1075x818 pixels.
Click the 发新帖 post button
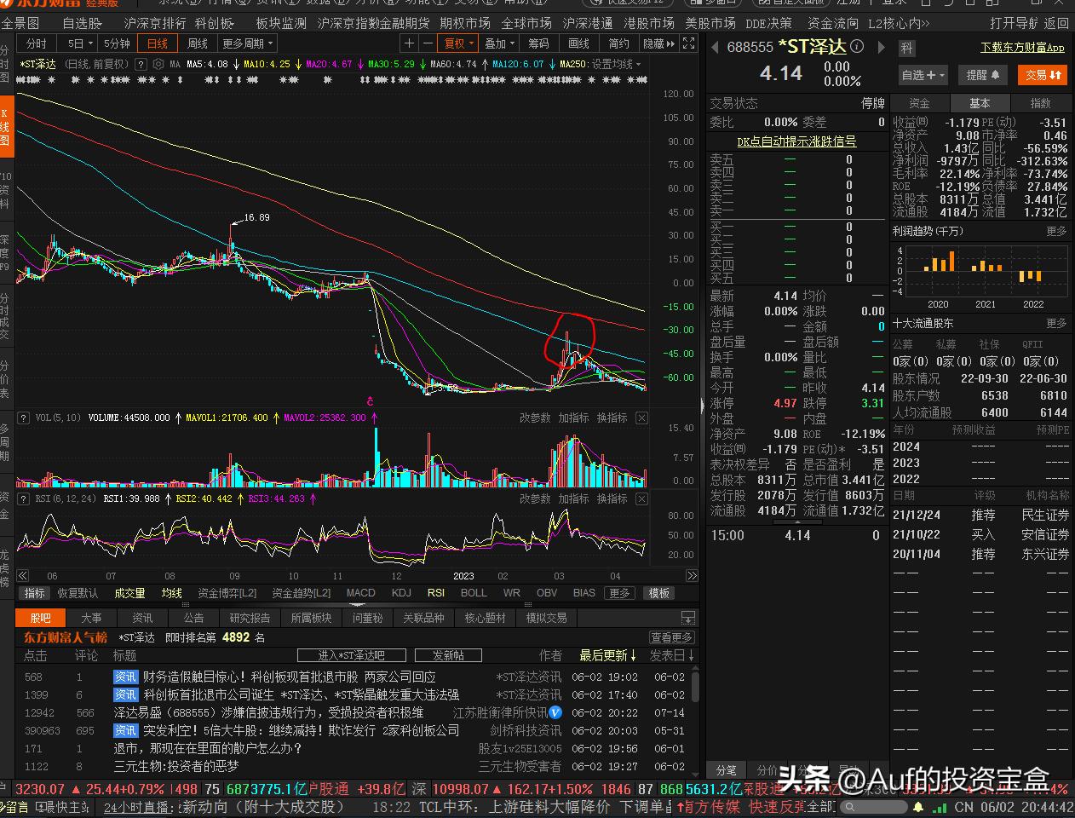[448, 655]
